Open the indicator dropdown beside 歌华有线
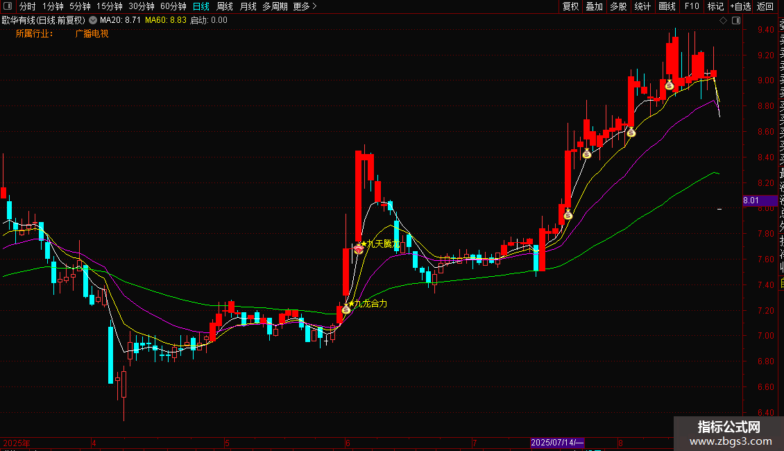 click(93, 20)
